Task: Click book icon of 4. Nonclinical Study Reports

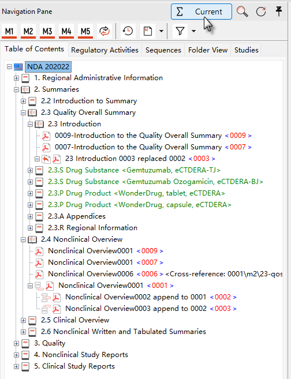Action: pyautogui.click(x=25, y=355)
